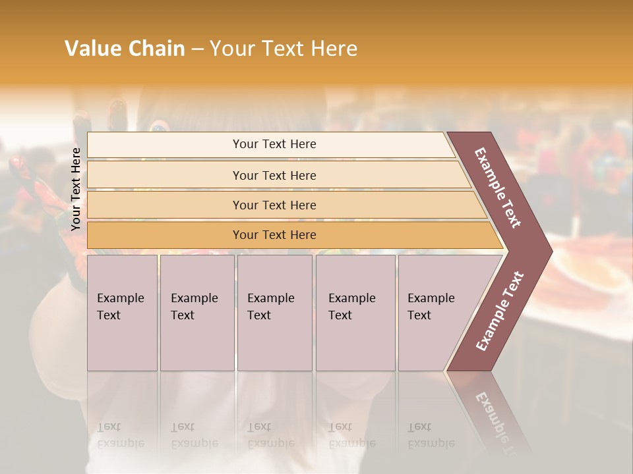Select the third 'Your Text Here' bar

pos(274,205)
